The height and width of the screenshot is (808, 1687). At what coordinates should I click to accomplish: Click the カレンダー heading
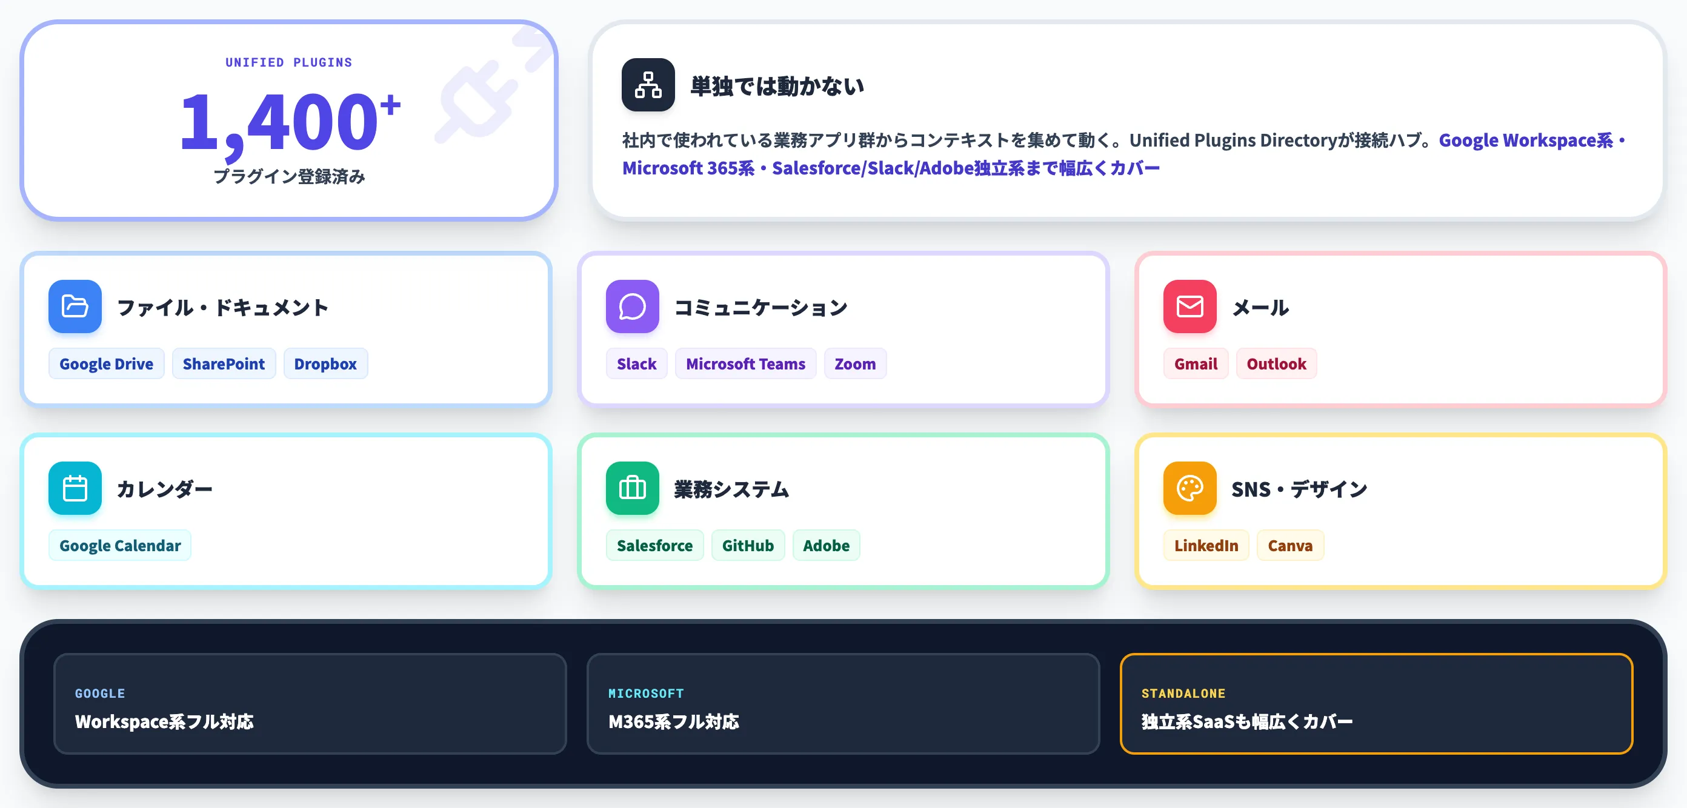point(164,489)
